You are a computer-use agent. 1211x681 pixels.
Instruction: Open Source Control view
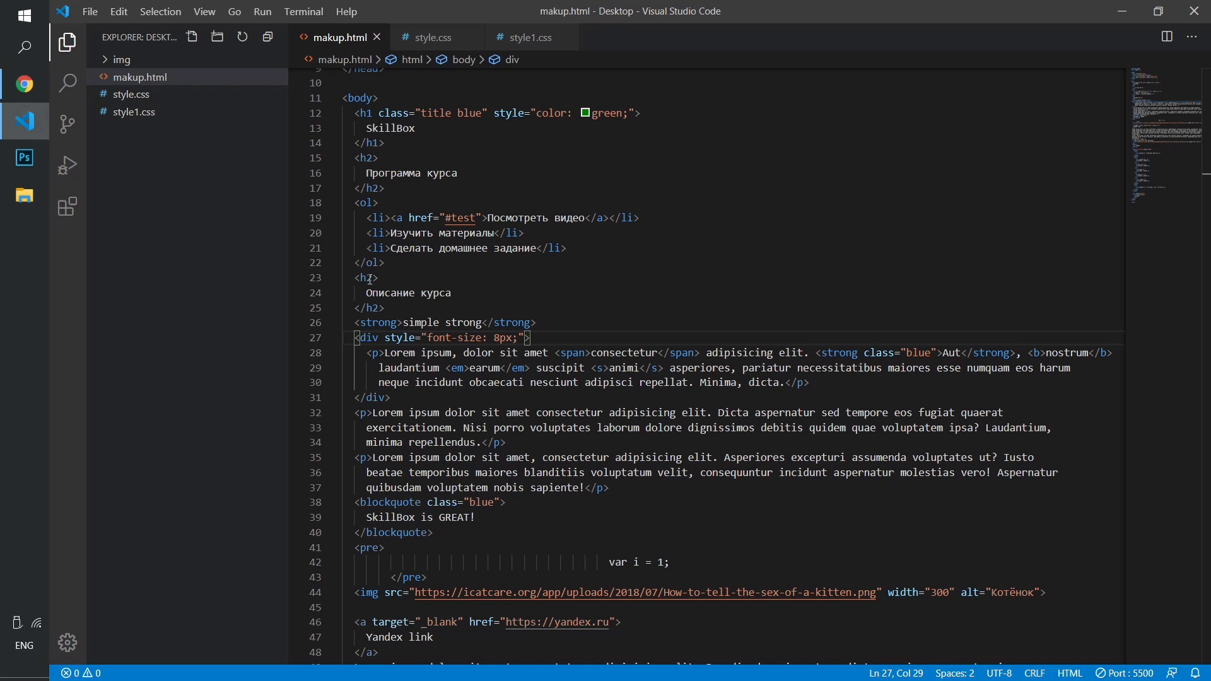coord(67,124)
